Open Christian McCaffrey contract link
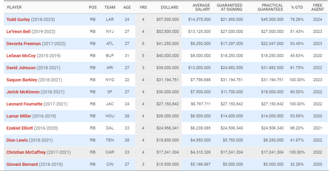 (x=26, y=152)
